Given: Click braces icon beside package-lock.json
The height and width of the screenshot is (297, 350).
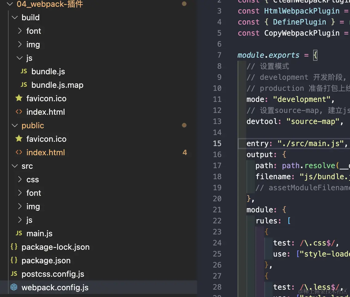Looking at the screenshot, I should click(14, 247).
